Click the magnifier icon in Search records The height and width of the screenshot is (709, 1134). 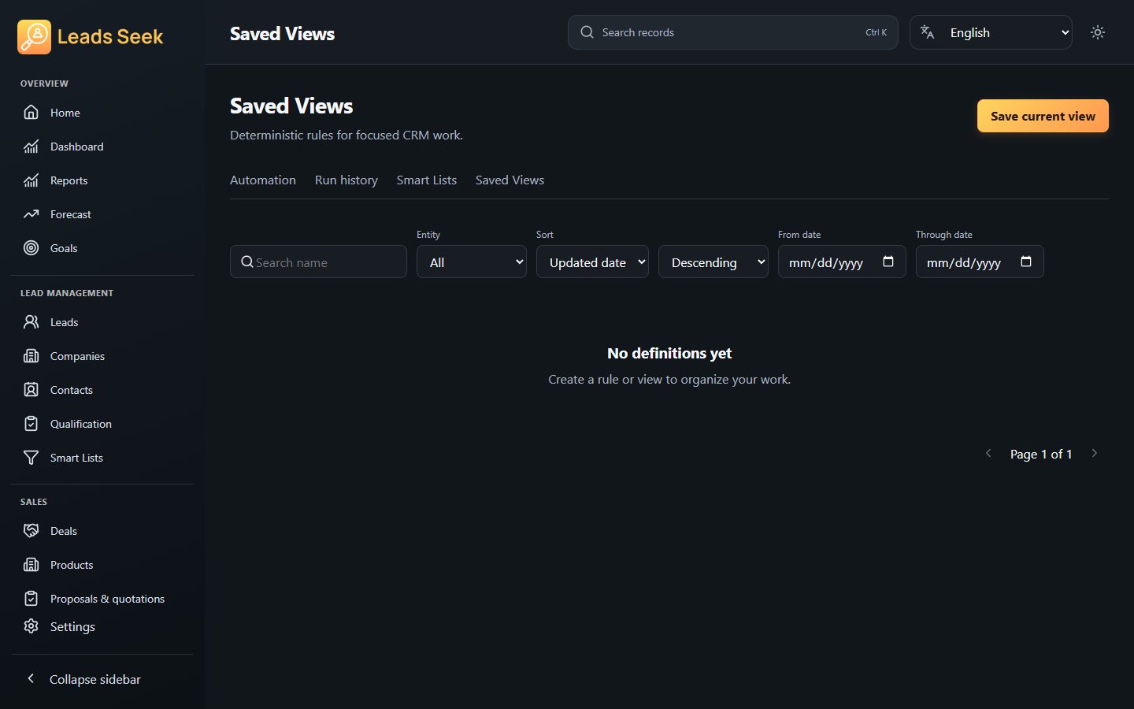pyautogui.click(x=587, y=32)
